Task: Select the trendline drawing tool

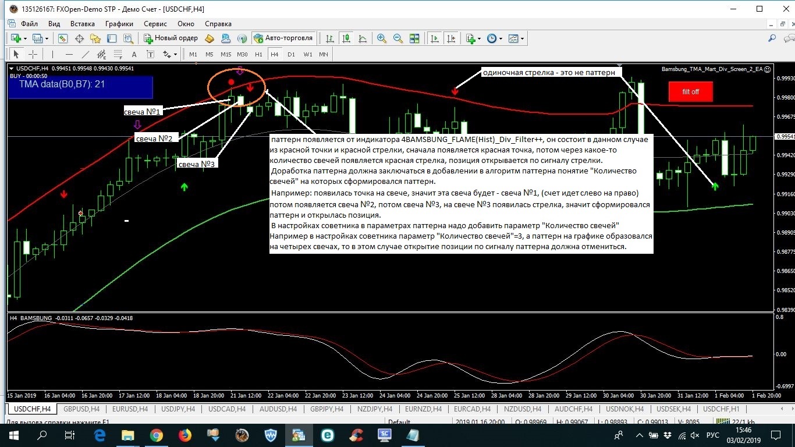Action: pos(86,54)
